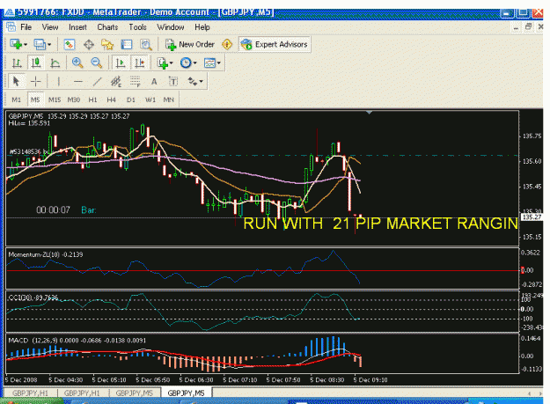Open the Insert menu

77,27
